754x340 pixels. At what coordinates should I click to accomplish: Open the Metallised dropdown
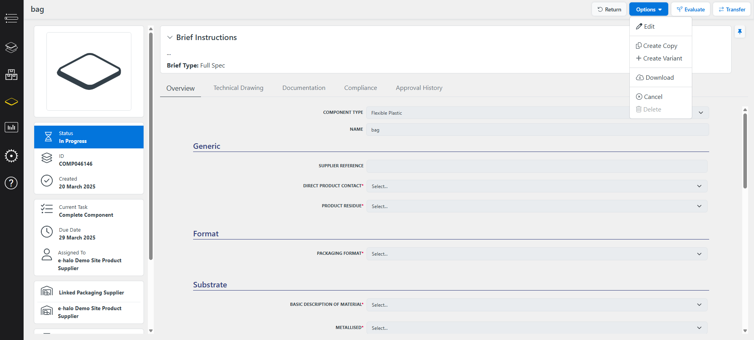click(537, 328)
